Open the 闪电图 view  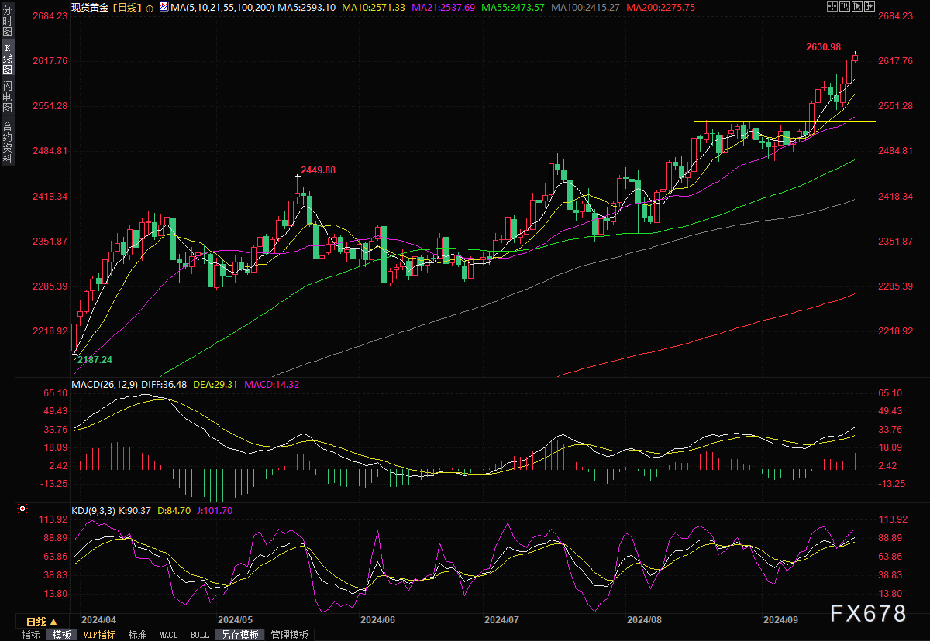point(7,96)
